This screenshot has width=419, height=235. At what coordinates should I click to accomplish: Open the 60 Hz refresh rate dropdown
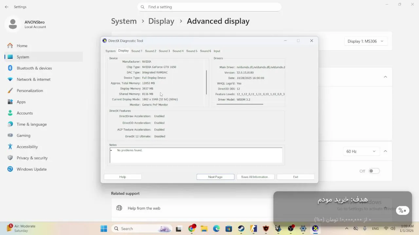pos(361,151)
